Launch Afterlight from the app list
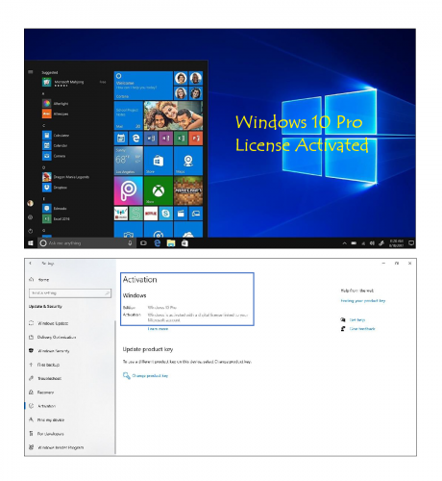This screenshot has width=442, height=481. pos(56,104)
